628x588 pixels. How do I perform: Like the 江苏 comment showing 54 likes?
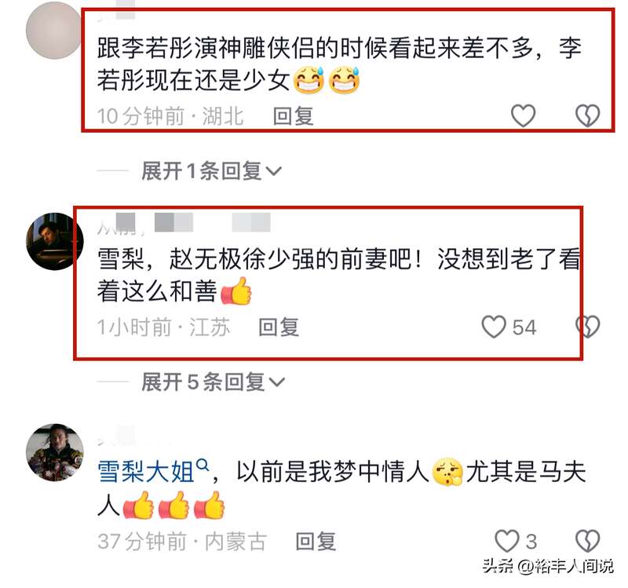(494, 327)
